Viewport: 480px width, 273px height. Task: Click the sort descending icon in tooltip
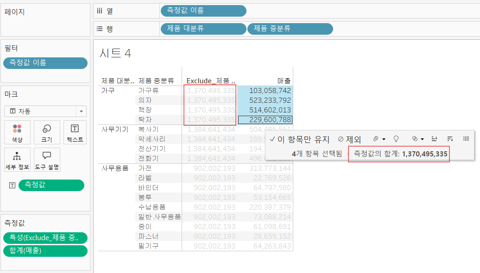pos(450,139)
